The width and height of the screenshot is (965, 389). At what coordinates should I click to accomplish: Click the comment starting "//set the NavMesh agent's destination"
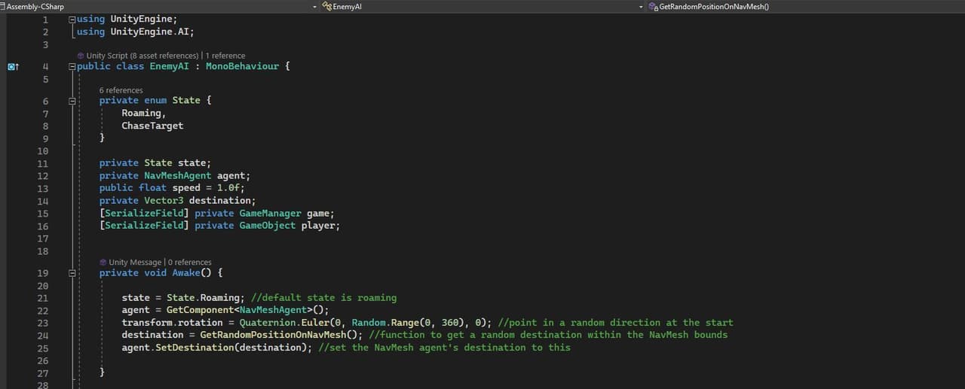(445, 347)
